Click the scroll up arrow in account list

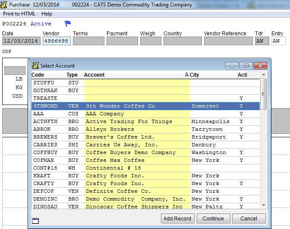click(264, 74)
